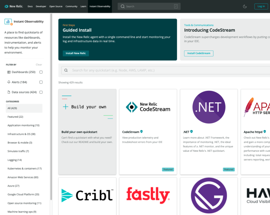Open the Fastly quickstart logo
The height and width of the screenshot is (215, 270).
pos(148,195)
